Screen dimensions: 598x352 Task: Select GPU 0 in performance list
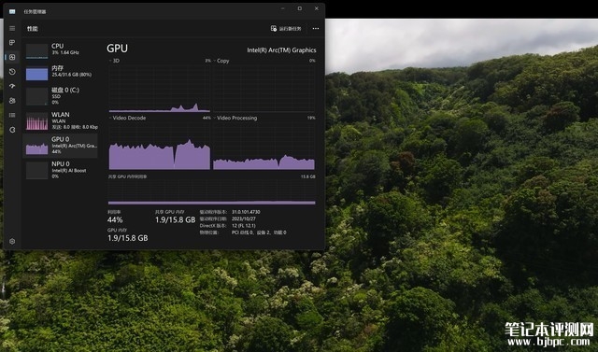60,146
